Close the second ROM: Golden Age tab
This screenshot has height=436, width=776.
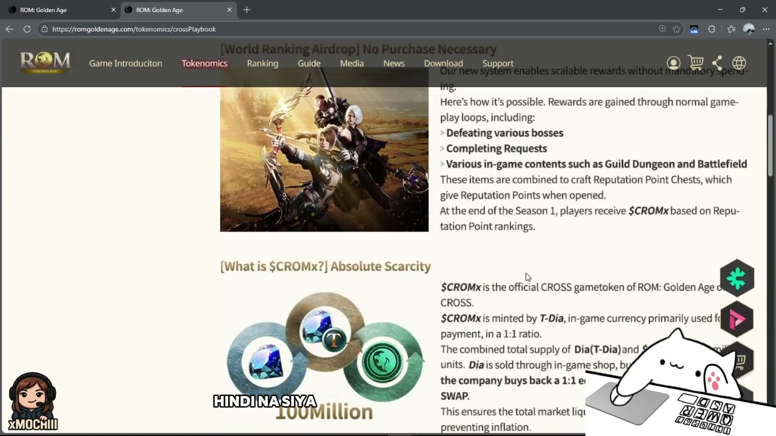point(229,10)
